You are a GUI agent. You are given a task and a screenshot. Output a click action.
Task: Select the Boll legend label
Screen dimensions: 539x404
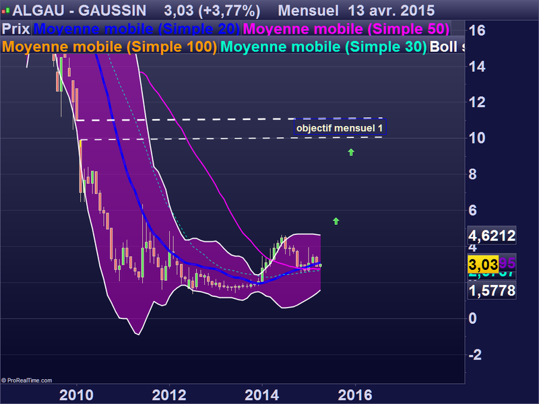click(x=447, y=46)
